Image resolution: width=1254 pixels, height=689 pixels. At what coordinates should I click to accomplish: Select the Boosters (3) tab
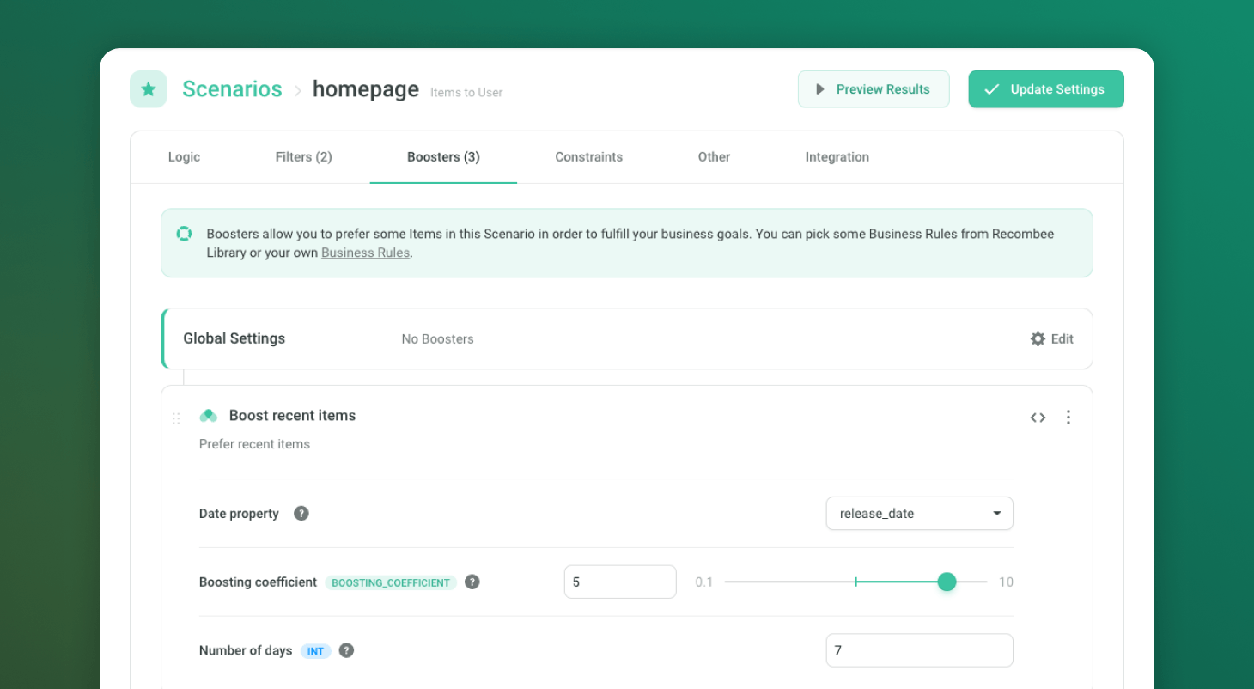pyautogui.click(x=443, y=157)
